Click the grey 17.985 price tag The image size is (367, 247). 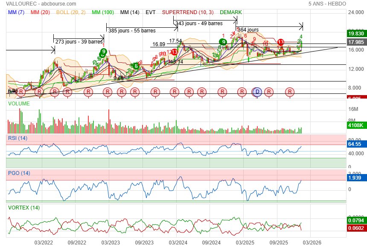click(x=357, y=42)
